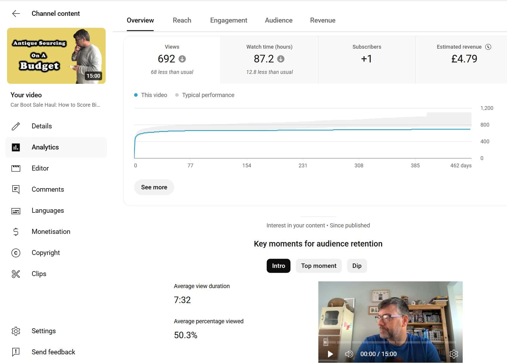This screenshot has width=507, height=364.
Task: Open the Languages subtitles icon
Action: pyautogui.click(x=16, y=211)
